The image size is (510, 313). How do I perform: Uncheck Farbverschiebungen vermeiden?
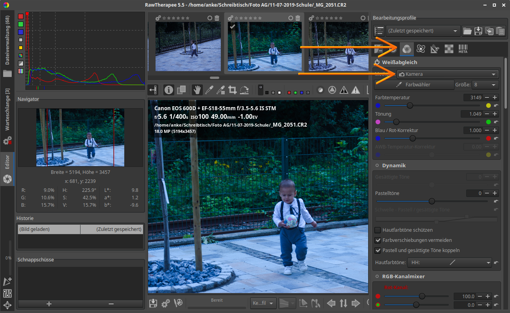(x=378, y=240)
